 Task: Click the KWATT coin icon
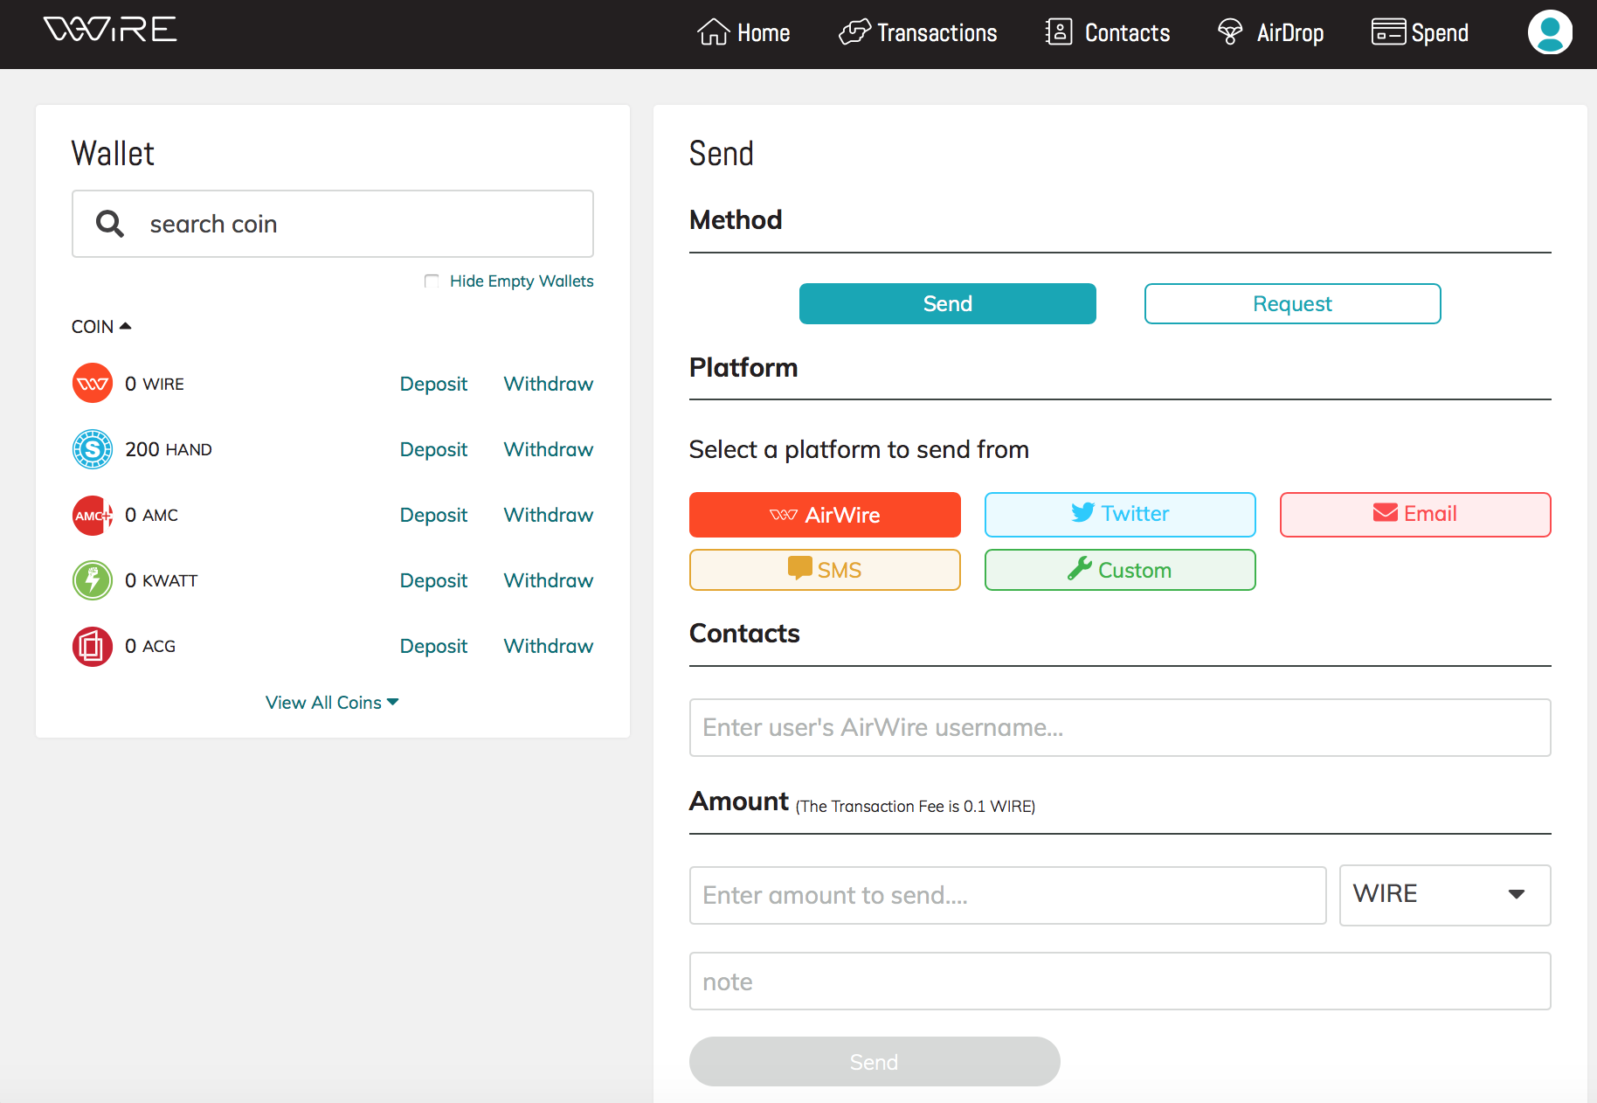(x=93, y=580)
